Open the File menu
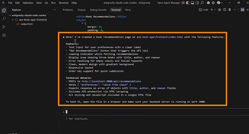The image size is (249, 134). point(10,3)
